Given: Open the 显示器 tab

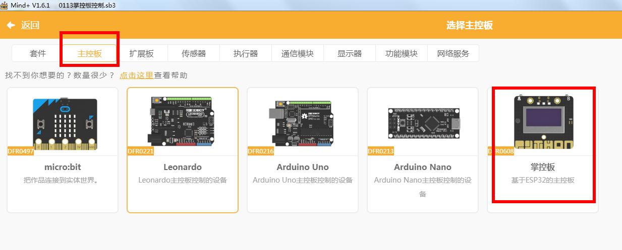Looking at the screenshot, I should (x=350, y=53).
